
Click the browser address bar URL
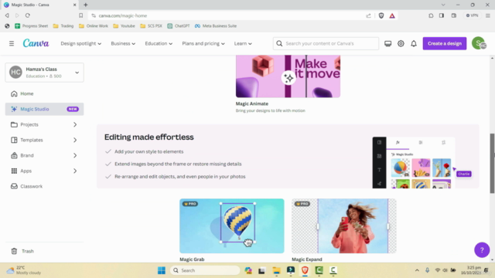tap(123, 15)
